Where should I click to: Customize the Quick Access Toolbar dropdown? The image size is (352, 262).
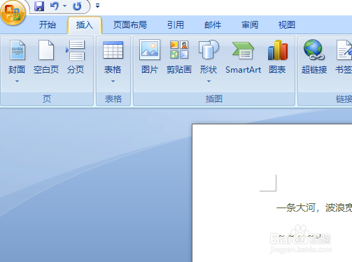[x=97, y=6]
